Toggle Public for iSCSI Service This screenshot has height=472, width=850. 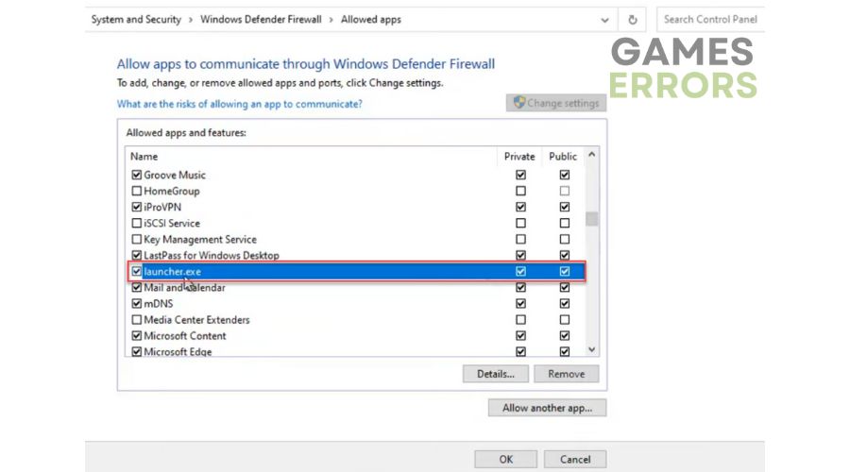click(565, 224)
